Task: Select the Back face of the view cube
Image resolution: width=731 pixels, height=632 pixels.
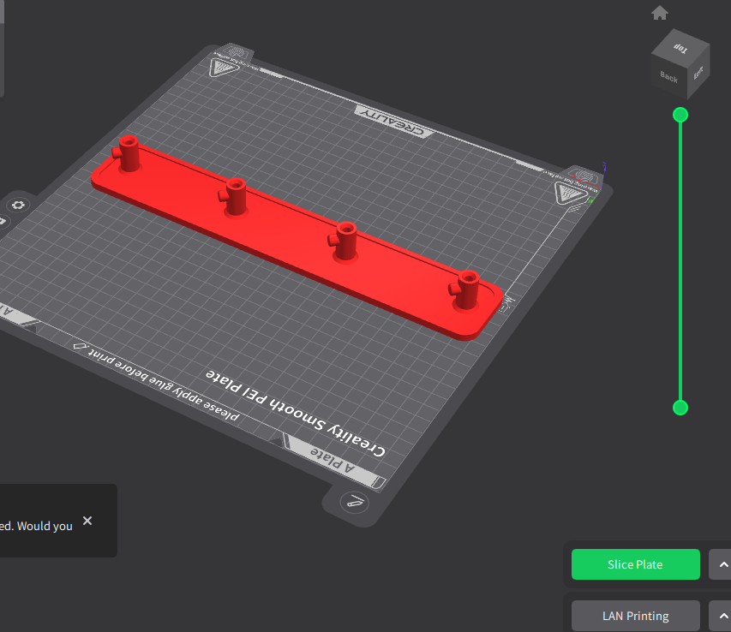Action: coord(668,78)
